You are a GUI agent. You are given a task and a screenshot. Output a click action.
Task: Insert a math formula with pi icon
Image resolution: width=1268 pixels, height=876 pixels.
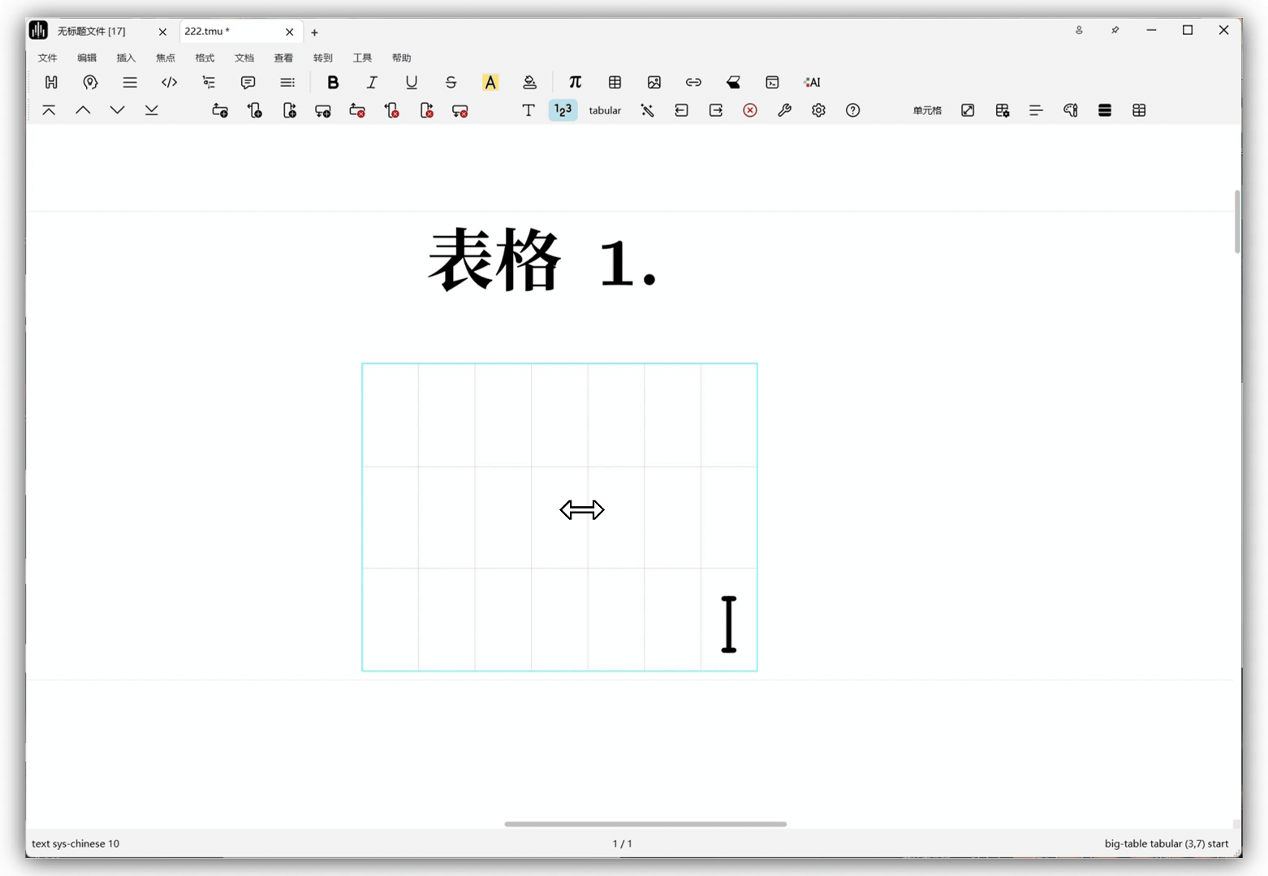575,82
